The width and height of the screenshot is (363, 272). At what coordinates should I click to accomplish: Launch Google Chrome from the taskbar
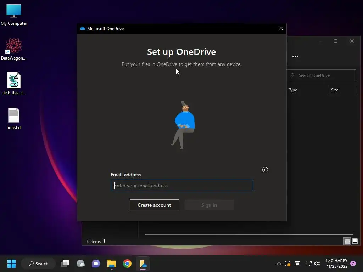(127, 263)
